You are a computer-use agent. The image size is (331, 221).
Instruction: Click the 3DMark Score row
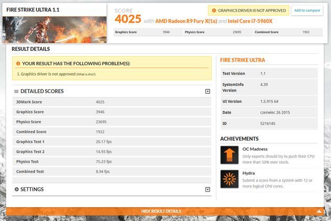(x=112, y=102)
